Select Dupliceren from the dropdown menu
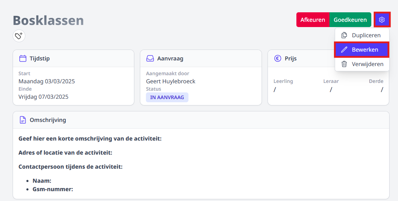 pyautogui.click(x=362, y=35)
